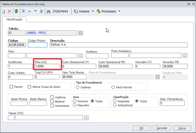This screenshot has width=196, height=133.
Task: Check the Pacote checkbox
Action: [11, 87]
